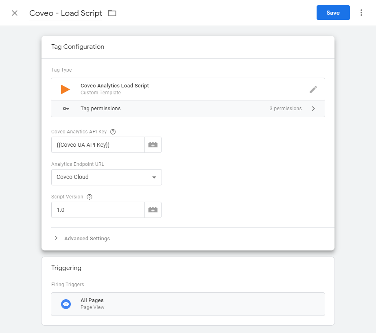Insert variable into the API Key field
The height and width of the screenshot is (333, 376).
153,145
